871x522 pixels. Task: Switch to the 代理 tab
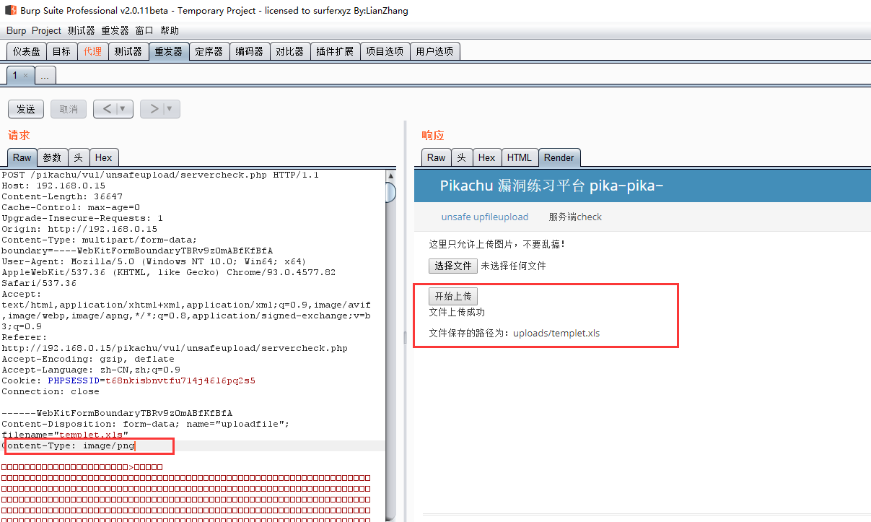pos(92,51)
